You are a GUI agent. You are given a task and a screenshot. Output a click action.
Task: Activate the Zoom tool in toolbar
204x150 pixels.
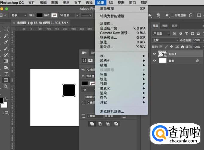click(6, 87)
